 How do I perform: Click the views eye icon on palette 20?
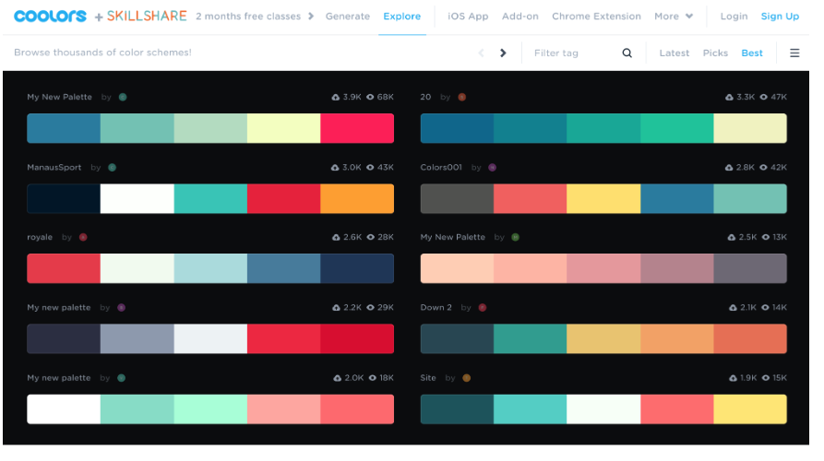tap(764, 97)
